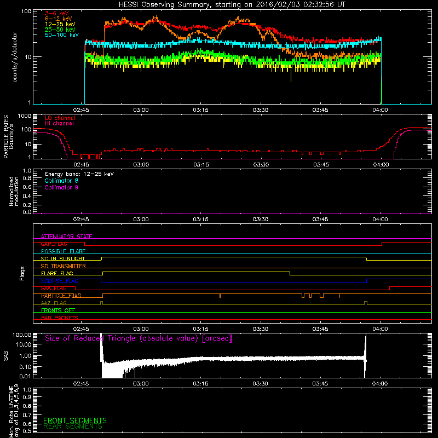Click the FLARE_FLAG label
Screen dimensions: 438x438
57,273
